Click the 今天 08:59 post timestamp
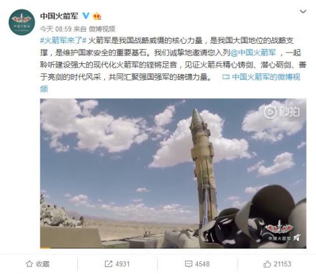Image resolution: width=316 pixels, height=274 pixels. pyautogui.click(x=56, y=29)
